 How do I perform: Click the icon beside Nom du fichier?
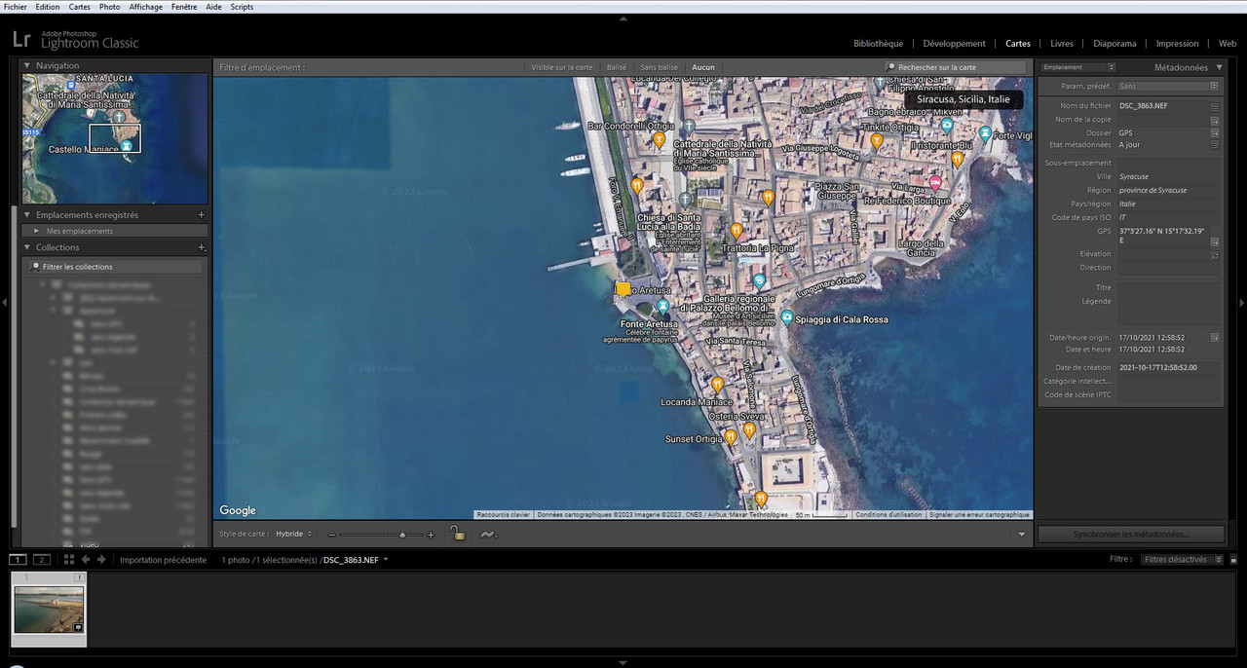pos(1215,105)
